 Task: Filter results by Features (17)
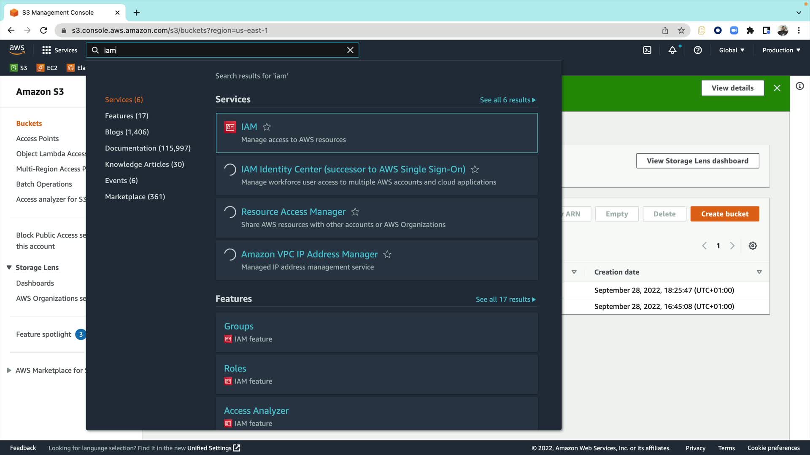click(127, 116)
